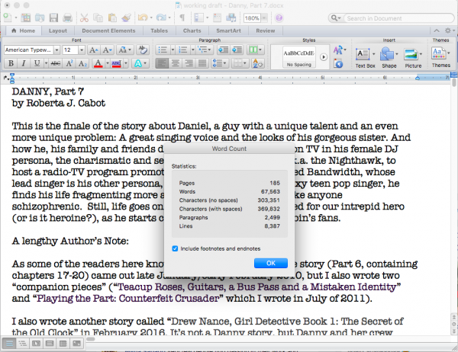
Task: Uncheck Include footnotes and endnotes
Action: click(177, 248)
